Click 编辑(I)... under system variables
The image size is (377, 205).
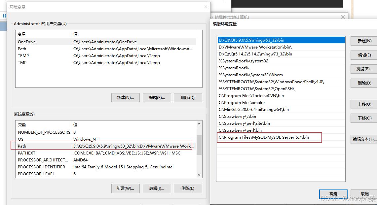[x=157, y=188]
